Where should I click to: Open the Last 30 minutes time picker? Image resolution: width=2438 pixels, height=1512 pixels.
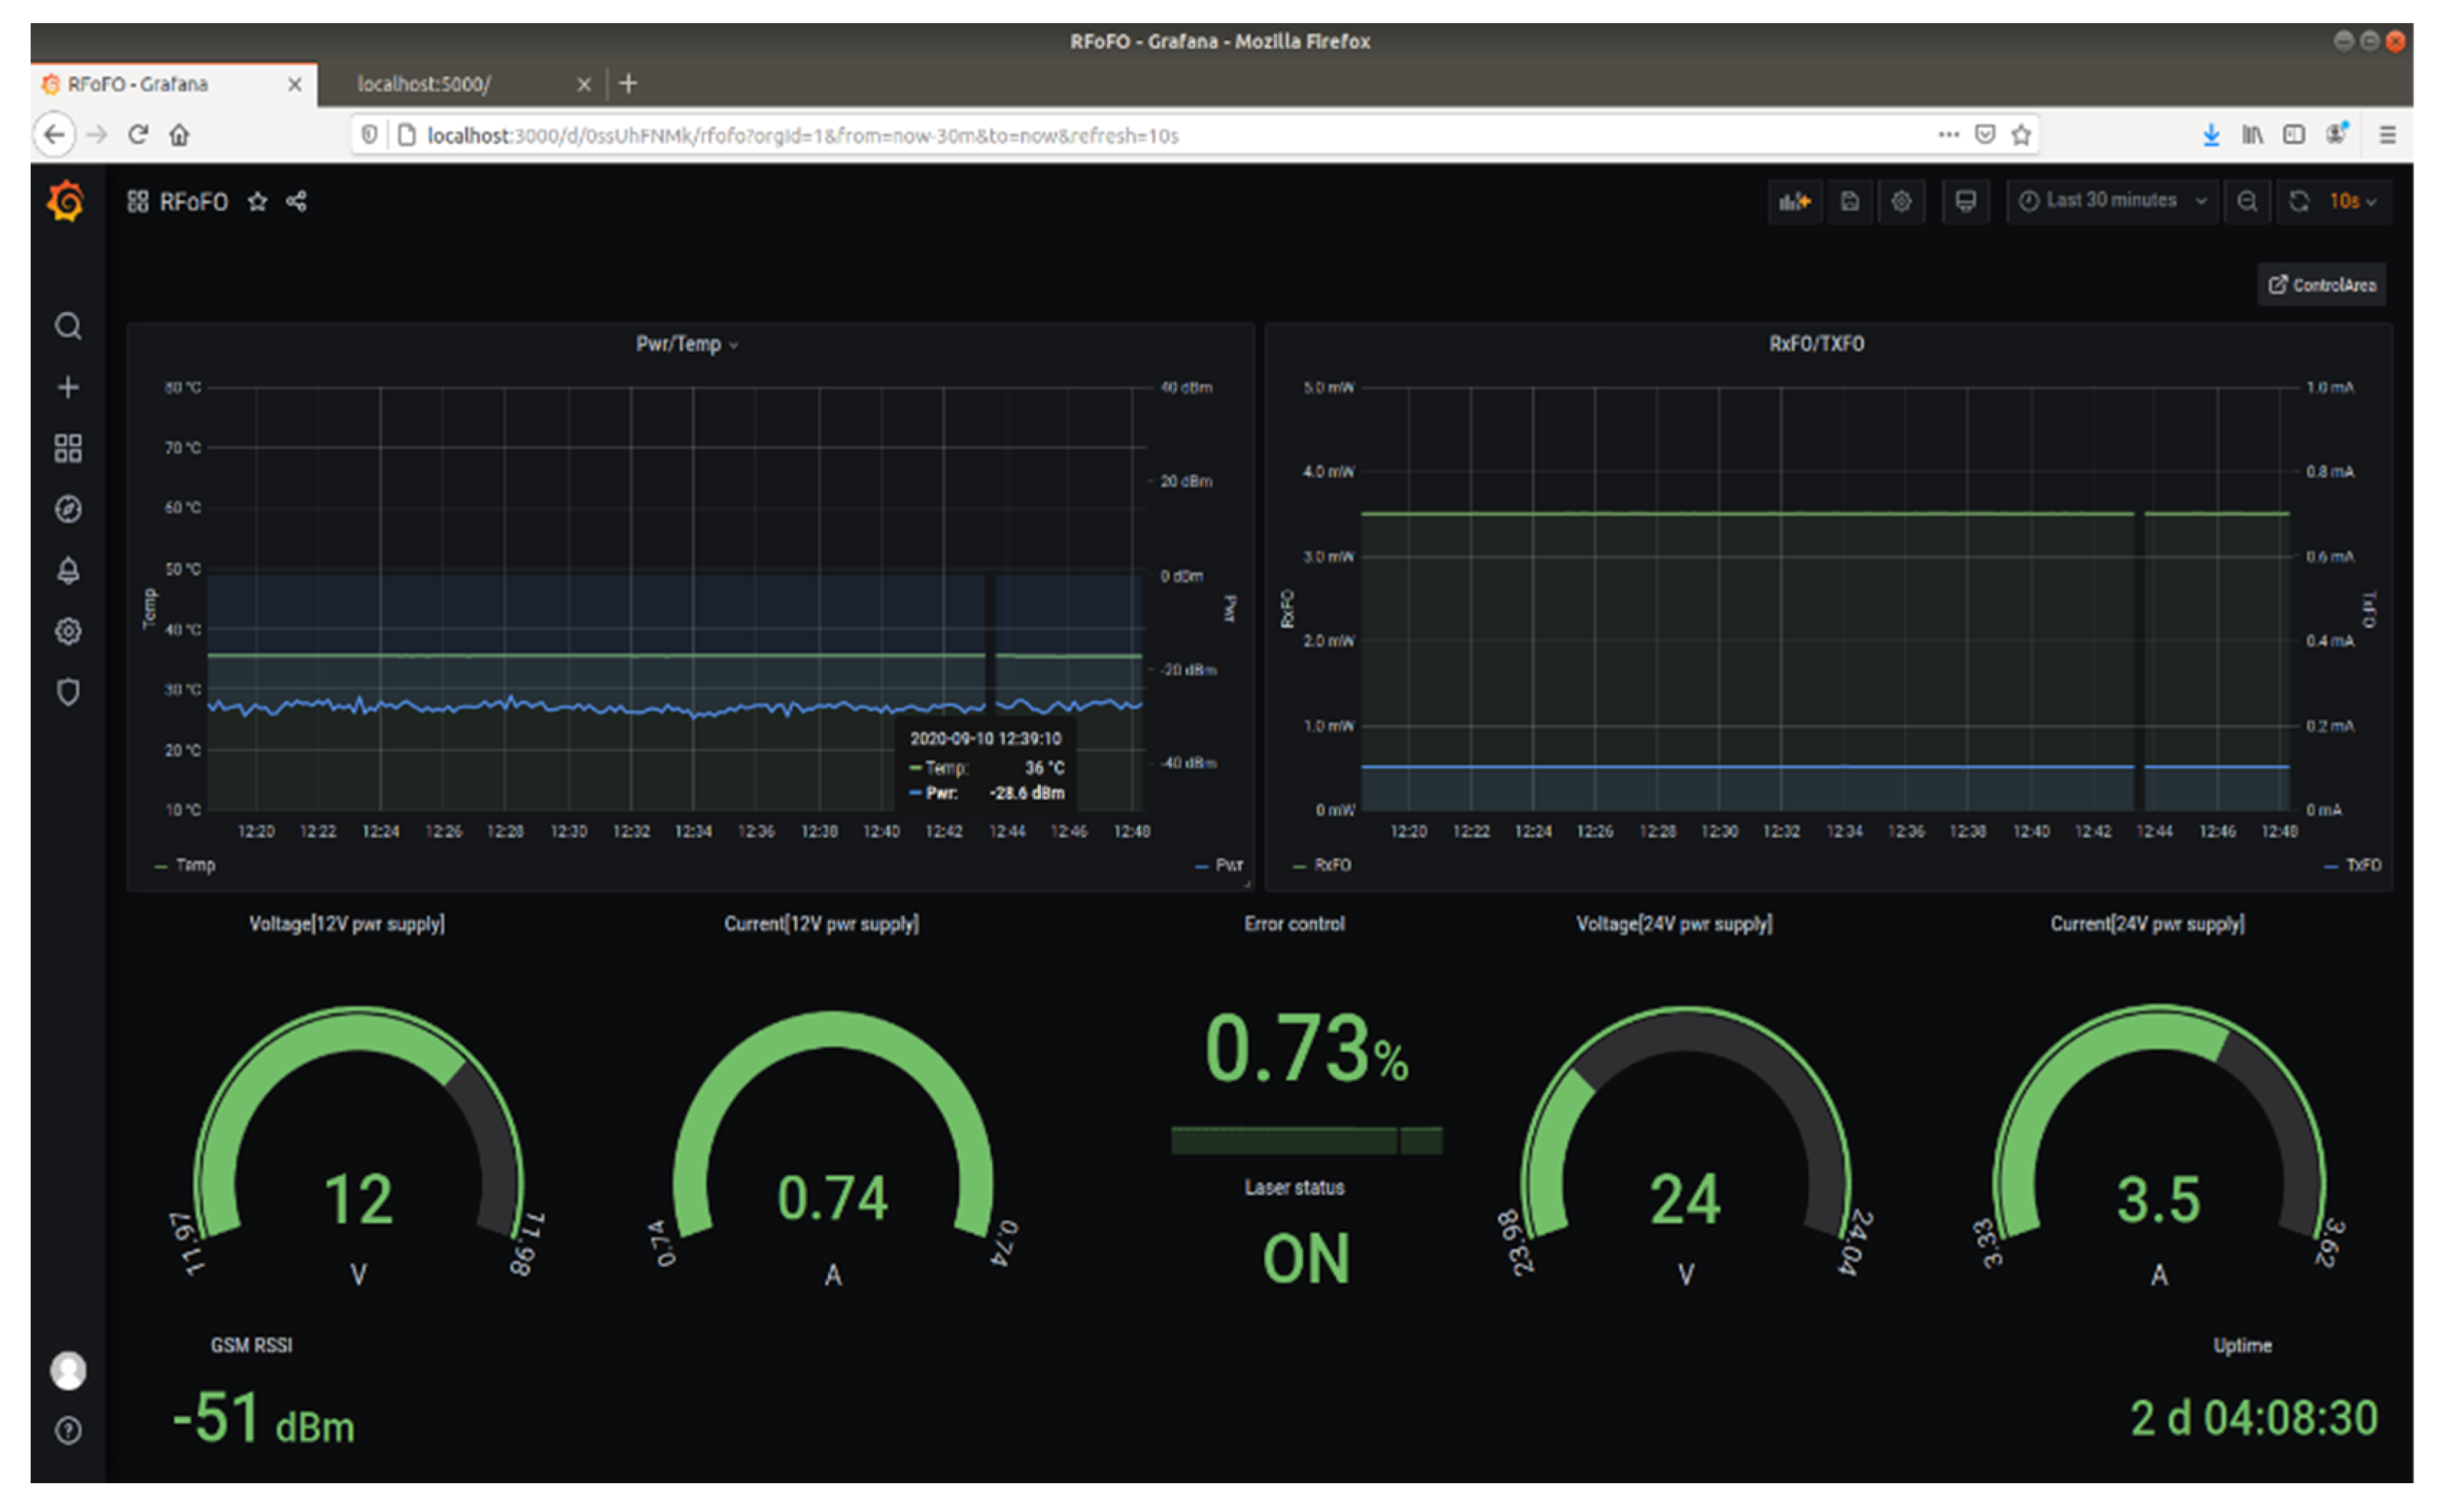pyautogui.click(x=2111, y=201)
